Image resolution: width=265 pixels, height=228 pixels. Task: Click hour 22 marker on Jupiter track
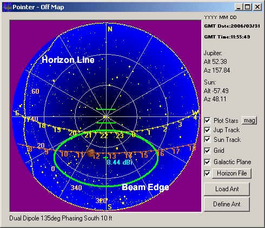click(x=104, y=136)
